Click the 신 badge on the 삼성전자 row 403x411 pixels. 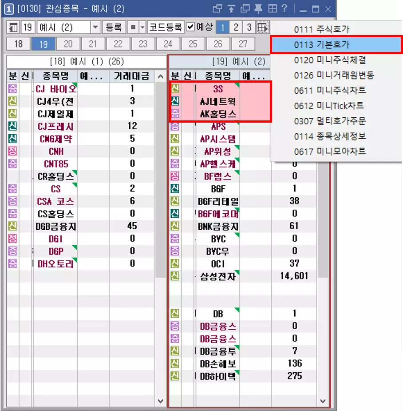coord(175,276)
